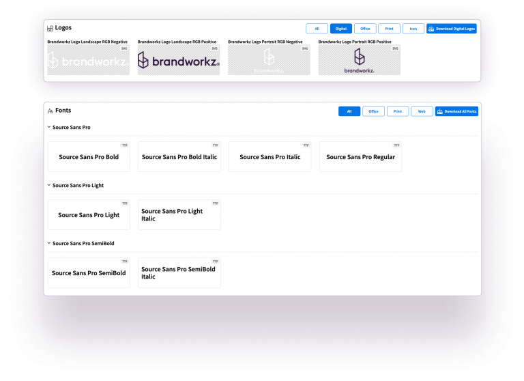Open Brandworkz Logo Portrait RGB Negative thumbnail
The image size is (524, 381).
click(x=269, y=60)
